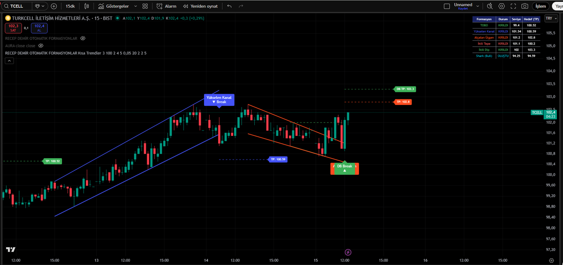Click the Turkcell logo icon in legend
Screen dimensions: 563x265
pyautogui.click(x=8, y=18)
